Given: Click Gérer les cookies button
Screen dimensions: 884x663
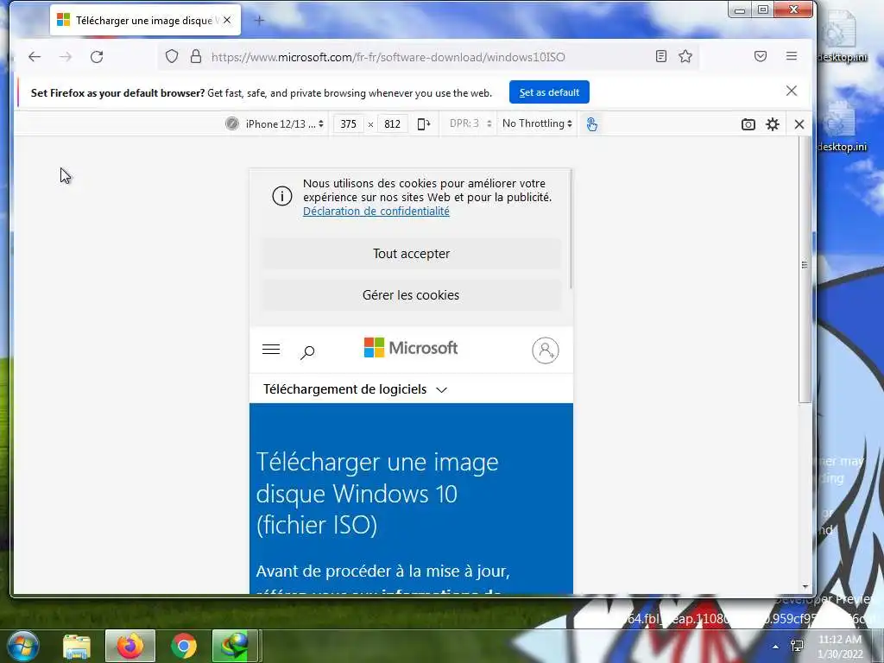Looking at the screenshot, I should pos(411,295).
